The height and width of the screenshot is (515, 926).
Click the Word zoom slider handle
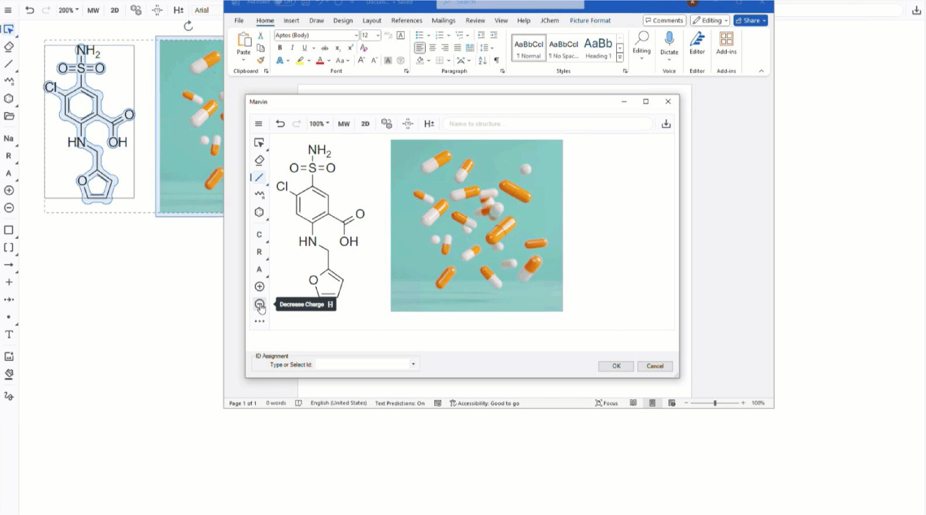(715, 403)
